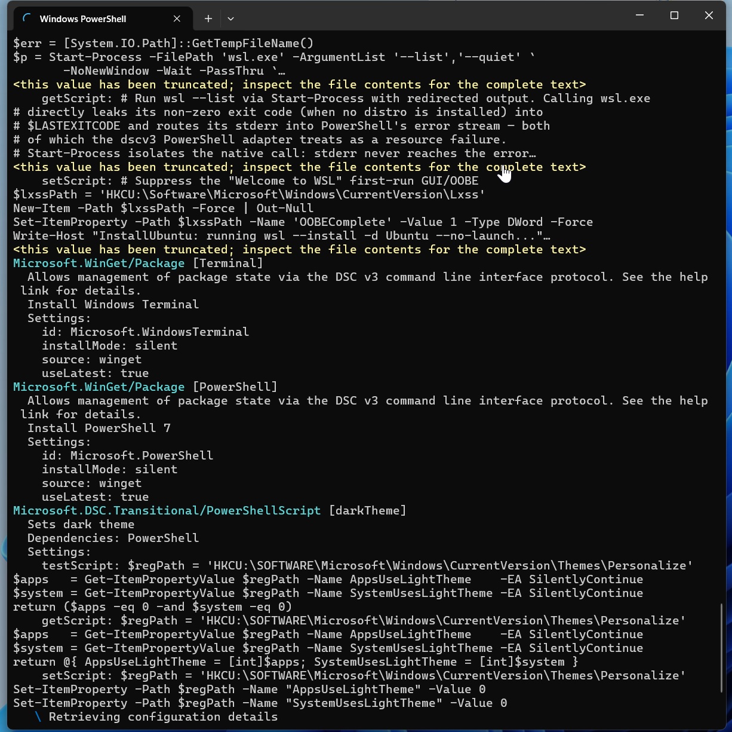Click the 'return @{ AppsUseLightTheme' line
732x732 pixels.
click(x=296, y=661)
